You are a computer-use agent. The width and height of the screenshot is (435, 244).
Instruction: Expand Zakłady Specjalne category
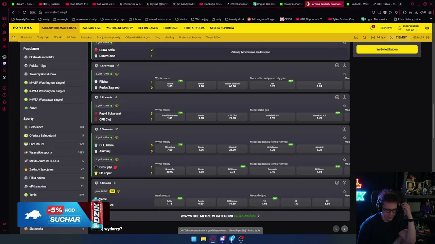tap(54, 169)
